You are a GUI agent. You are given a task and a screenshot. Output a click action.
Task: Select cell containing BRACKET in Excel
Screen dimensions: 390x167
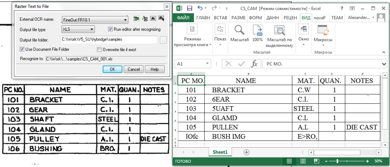(248, 90)
